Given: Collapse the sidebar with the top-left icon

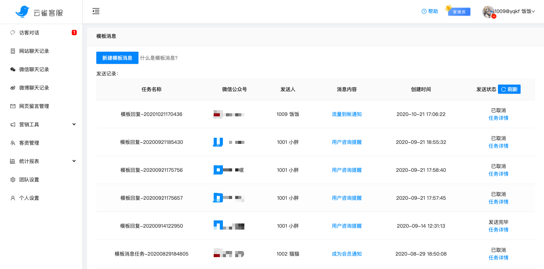Looking at the screenshot, I should click(96, 11).
